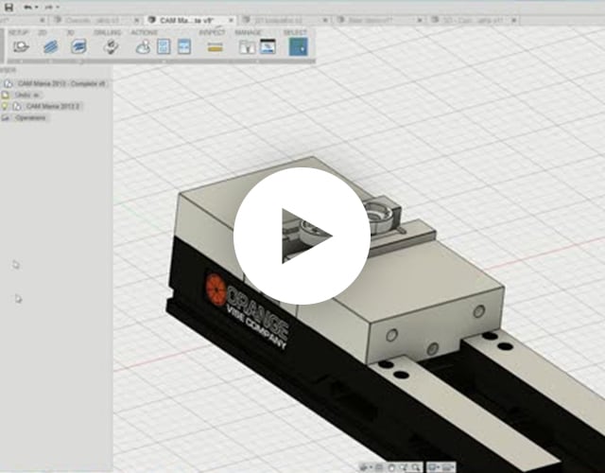
Task: Open the DRILLING label menu
Action: tap(107, 32)
